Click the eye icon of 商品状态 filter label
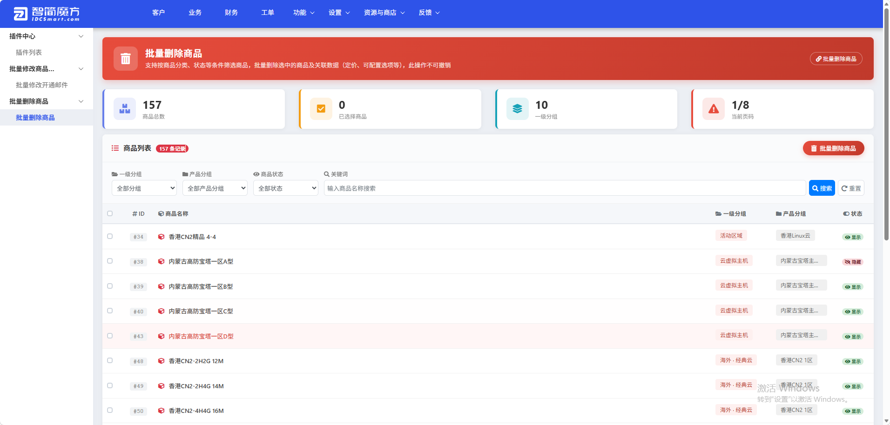 [256, 174]
